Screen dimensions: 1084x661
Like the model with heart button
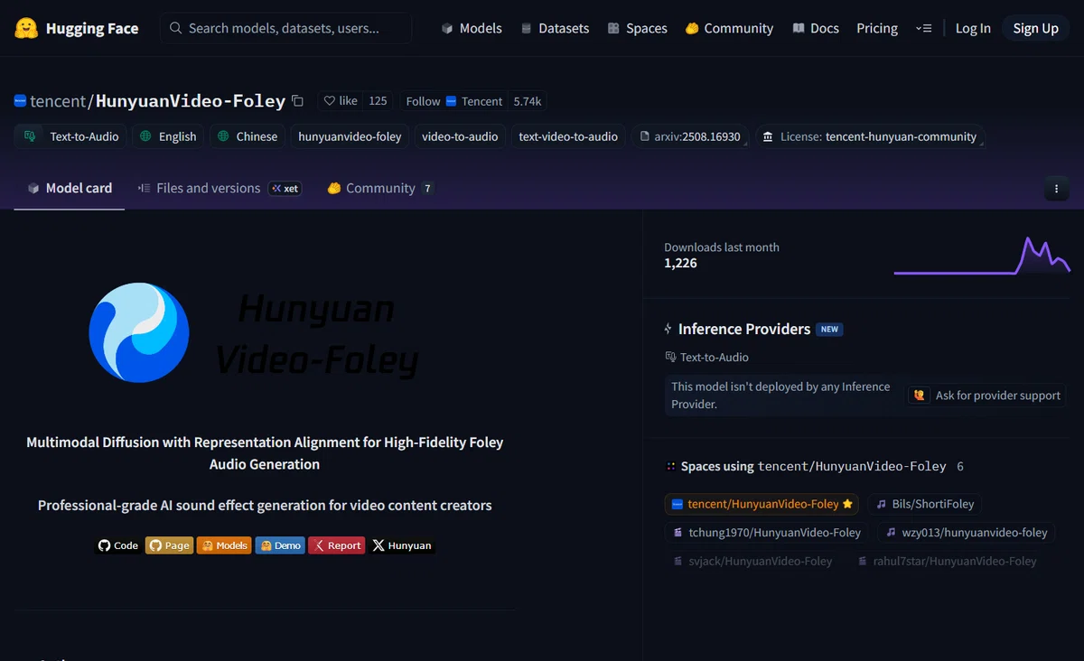pos(341,101)
